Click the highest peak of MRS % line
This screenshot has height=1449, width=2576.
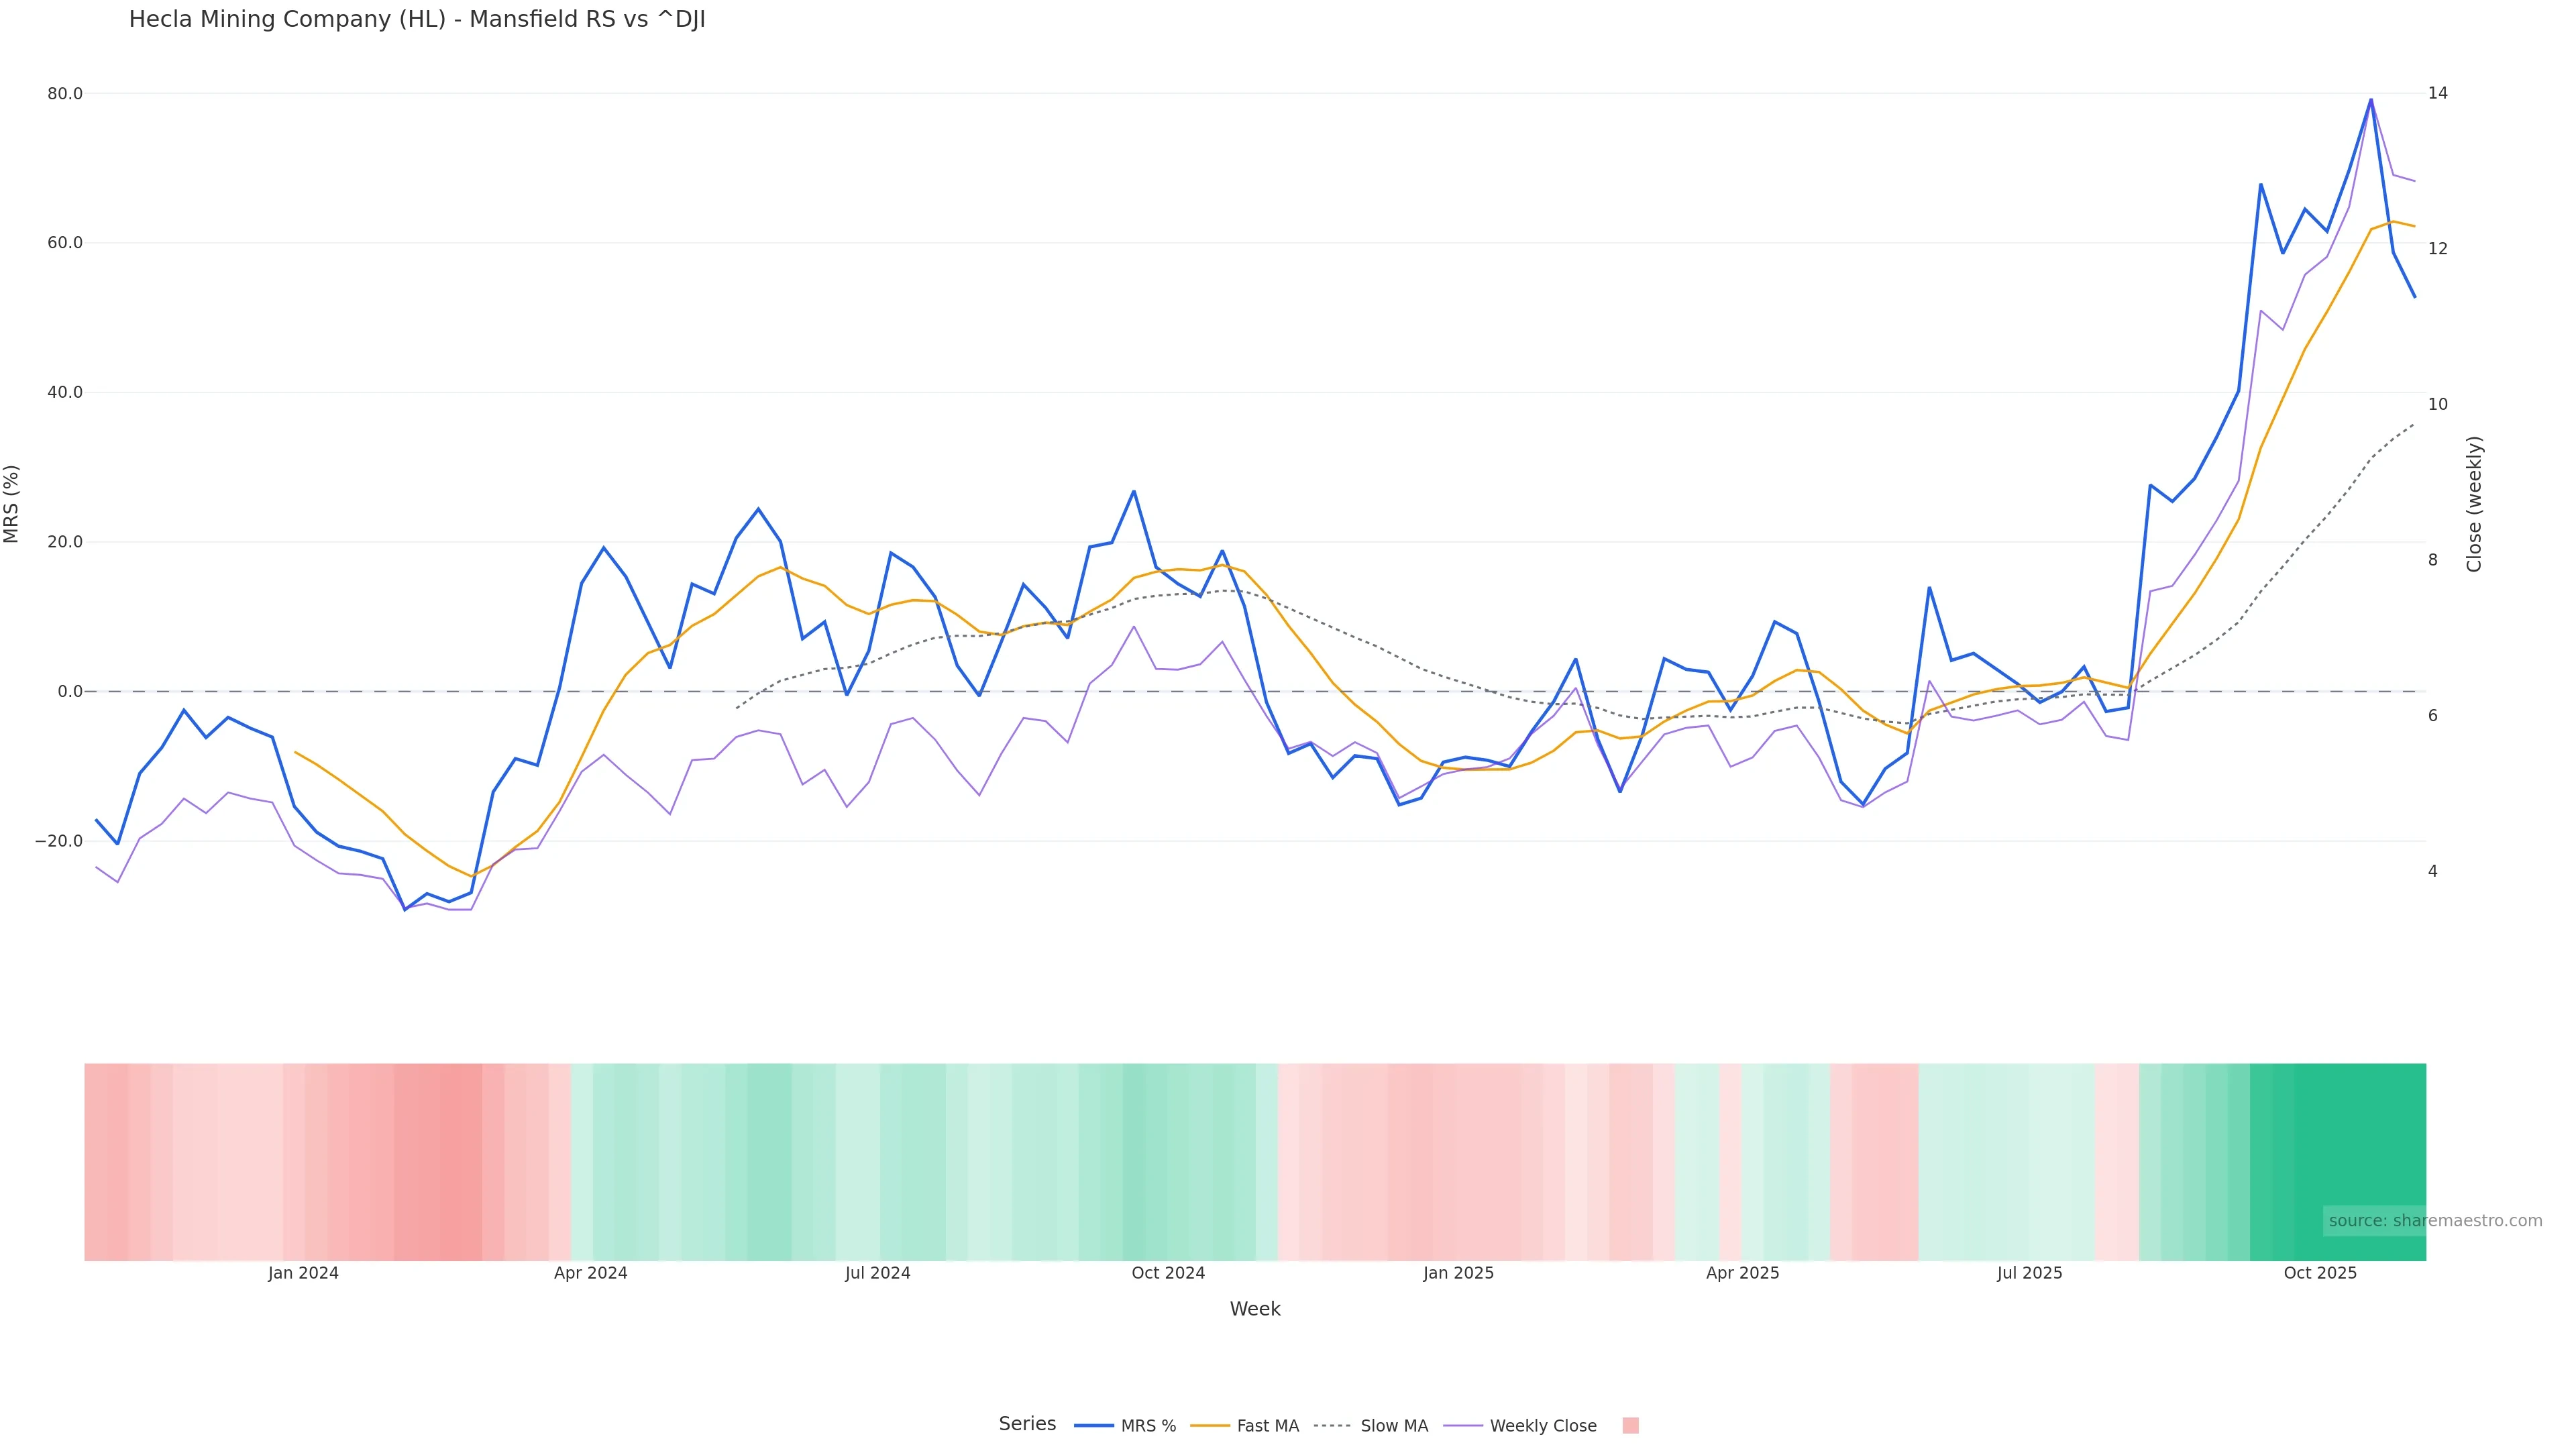[x=2370, y=100]
